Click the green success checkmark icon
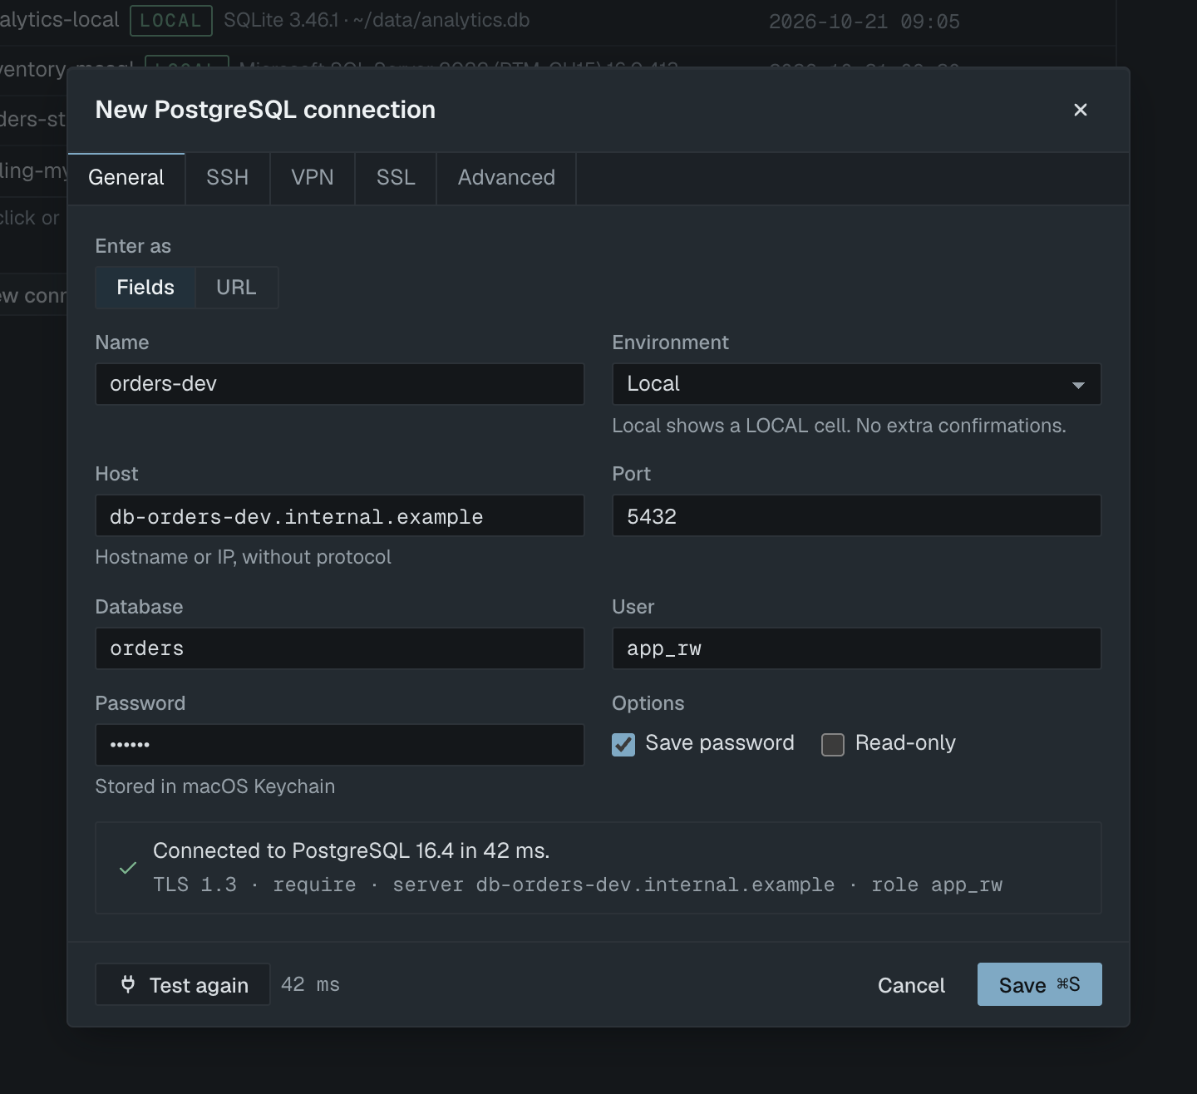The height and width of the screenshot is (1094, 1197). tap(128, 868)
